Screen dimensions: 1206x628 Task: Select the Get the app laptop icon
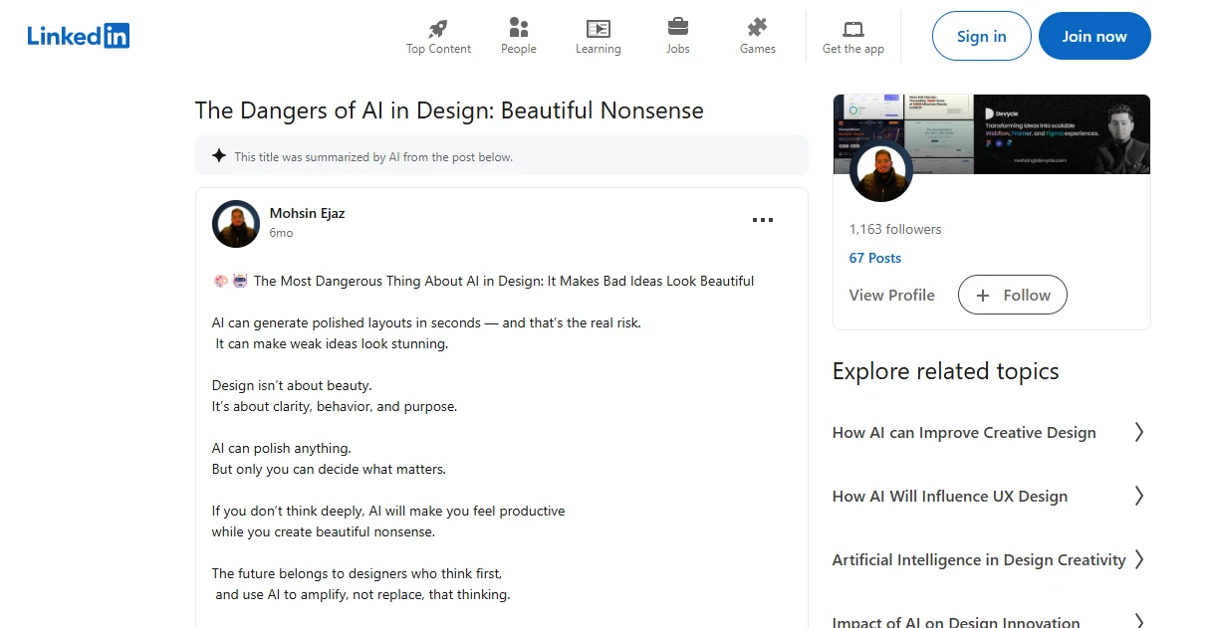pos(853,29)
